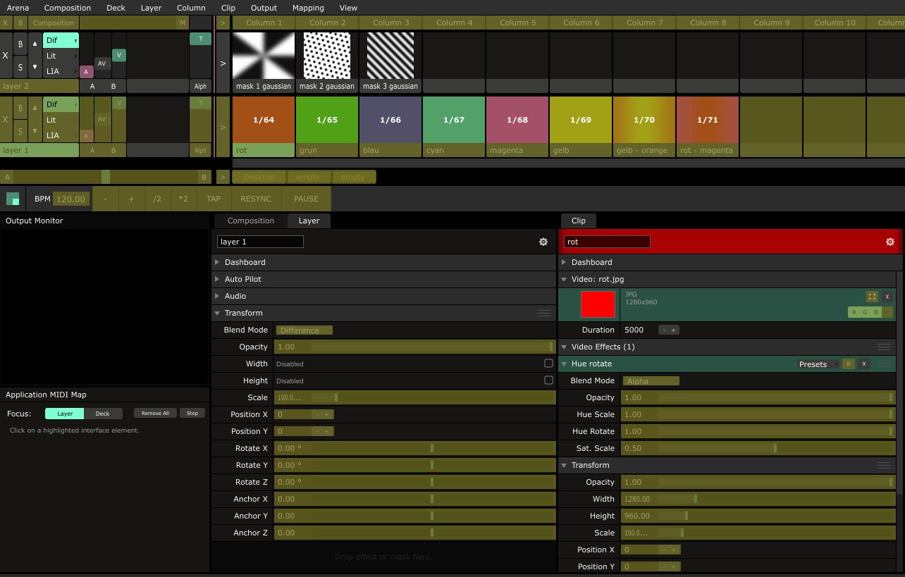Bypass the Hue rotate effect with B
905x577 pixels.
point(848,364)
